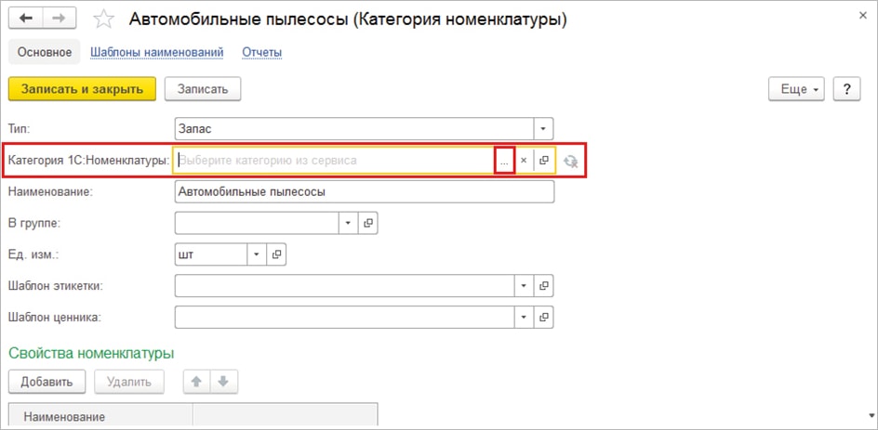This screenshot has height=430, width=878.
Task: Clear the Категория 1С:Номенклатуры field
Action: coord(524,161)
